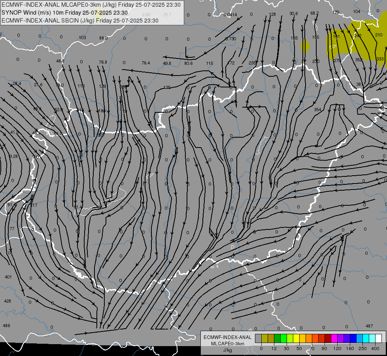The height and width of the screenshot is (356, 387).
Task: Pick the red-orange legend swatch right after 70
Action: pyautogui.click(x=315, y=338)
